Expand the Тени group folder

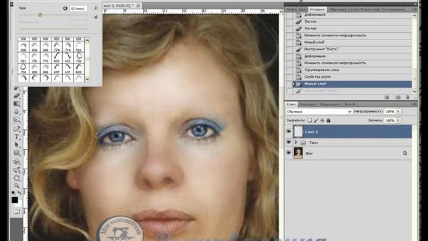tap(296, 142)
